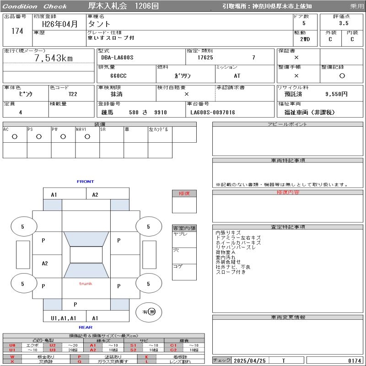This screenshot has width=366, height=366.
Task: Click the "FRONT" label on the car diagram
Action: [x=86, y=181]
